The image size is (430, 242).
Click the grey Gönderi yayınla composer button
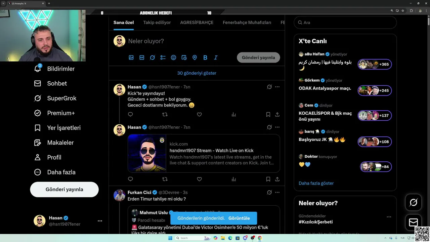pyautogui.click(x=258, y=57)
